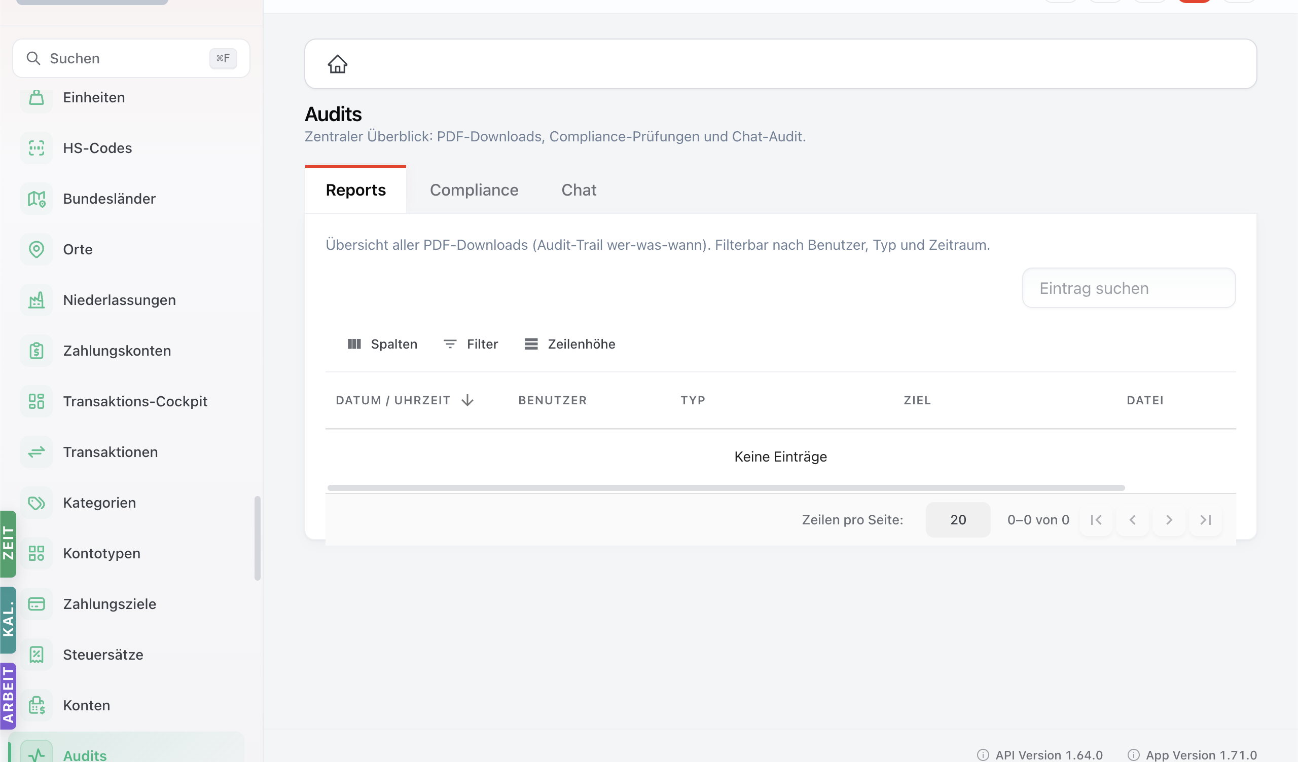This screenshot has width=1298, height=762.
Task: Select Niederlassungen factory icon
Action: click(x=36, y=300)
